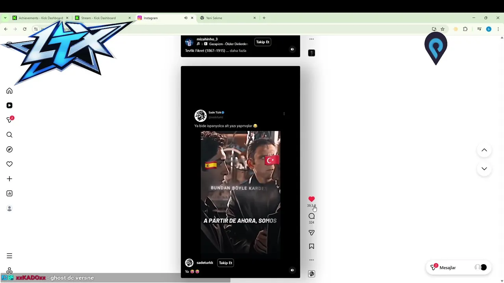Viewport: 504px width, 283px height.
Task: Open the Mesajlar floating messages panel
Action: [459, 268]
